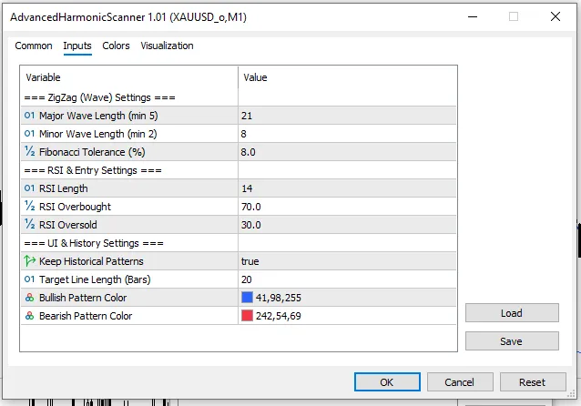Minimize the AdvancedHarmonicScanner dialog
The height and width of the screenshot is (406, 581).
[x=473, y=16]
